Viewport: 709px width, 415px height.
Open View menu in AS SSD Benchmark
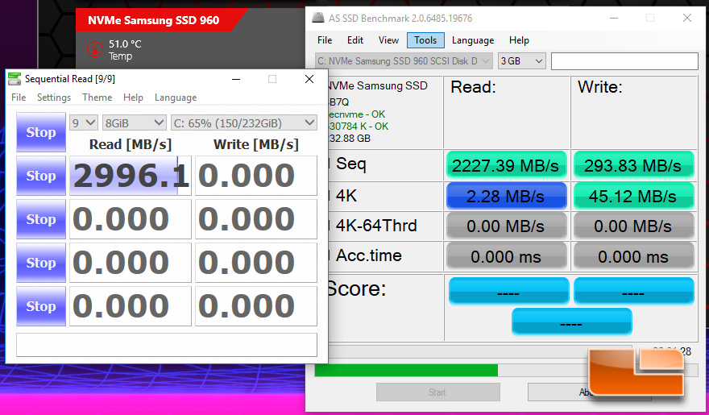(388, 40)
